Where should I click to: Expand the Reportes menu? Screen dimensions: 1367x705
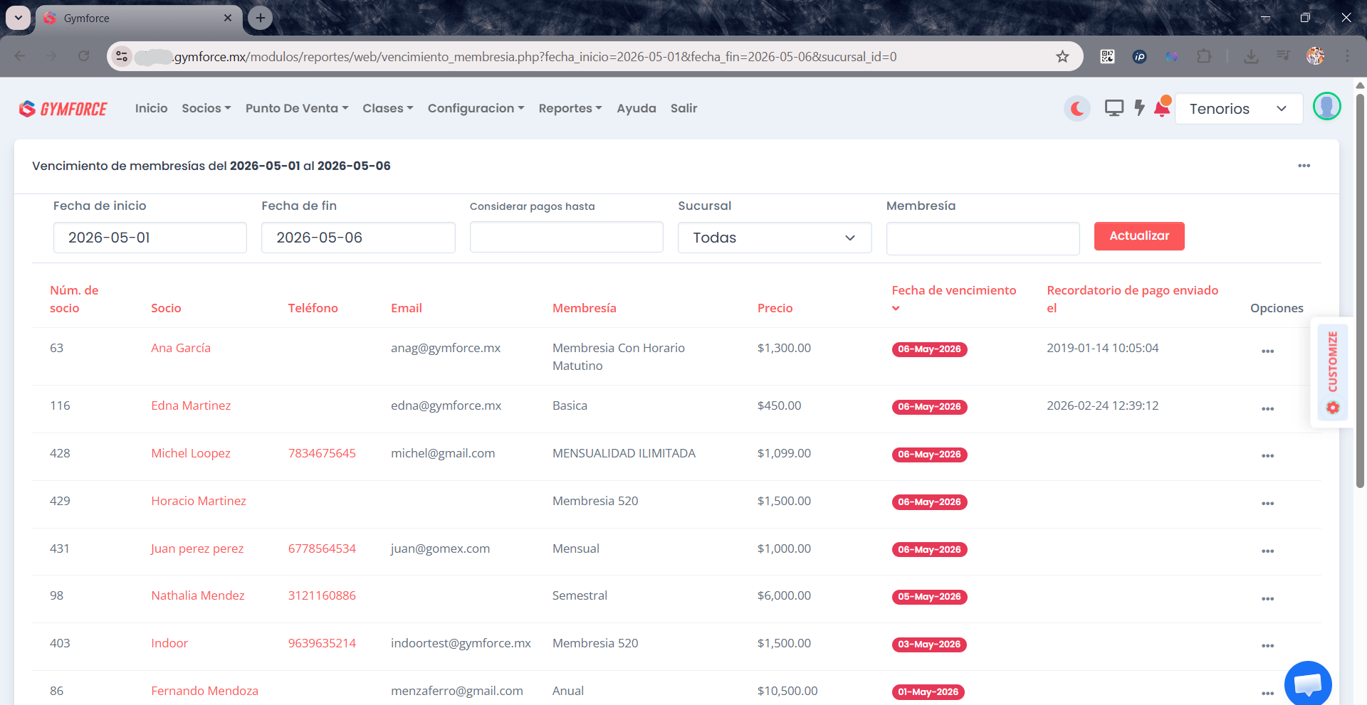click(x=570, y=108)
